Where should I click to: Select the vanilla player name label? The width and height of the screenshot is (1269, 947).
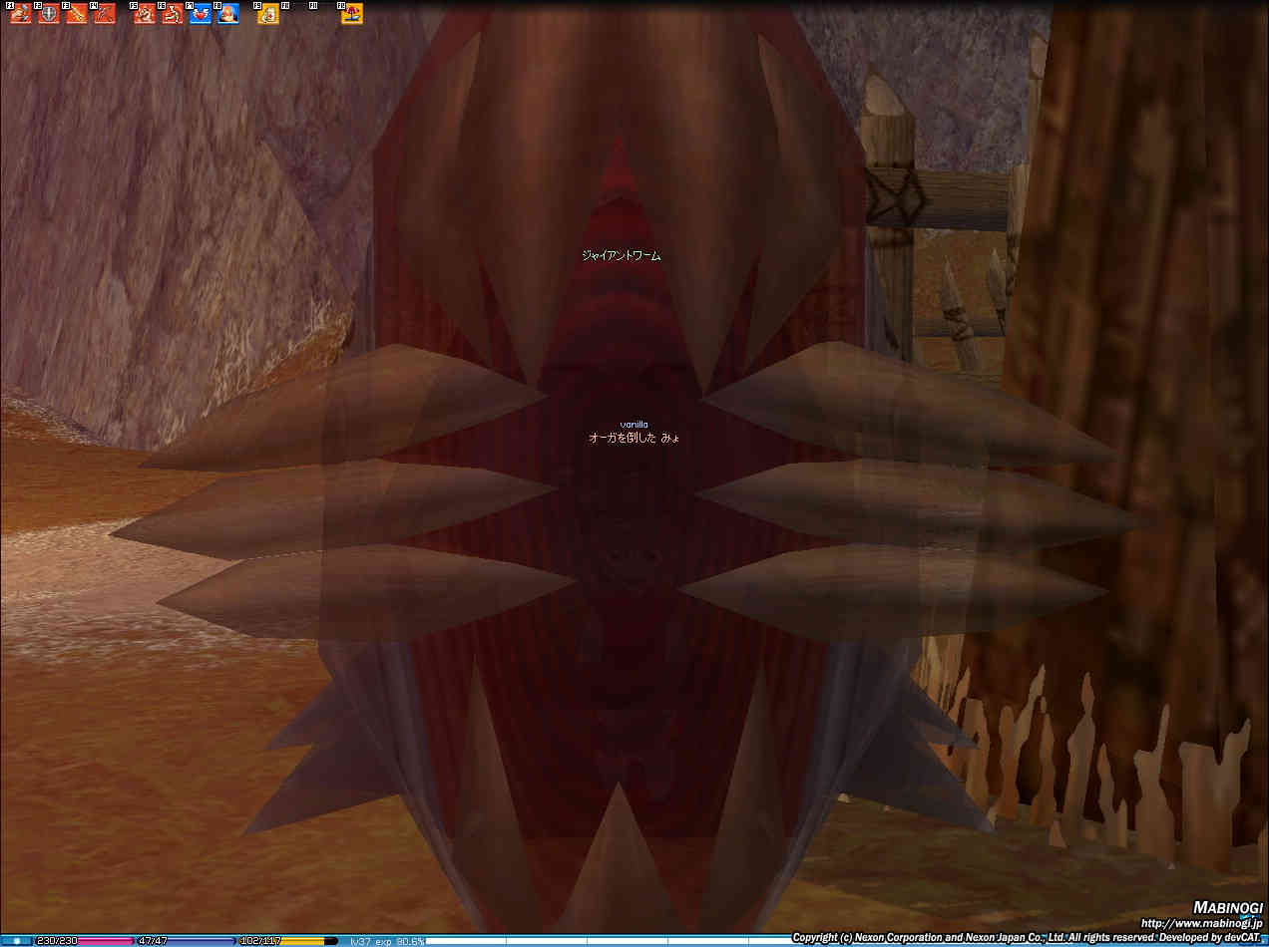point(634,424)
